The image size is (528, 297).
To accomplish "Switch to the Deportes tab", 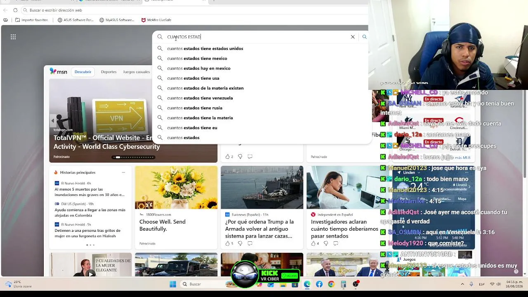I will [108, 72].
